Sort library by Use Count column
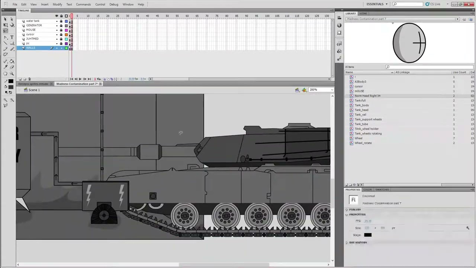 (x=459, y=72)
